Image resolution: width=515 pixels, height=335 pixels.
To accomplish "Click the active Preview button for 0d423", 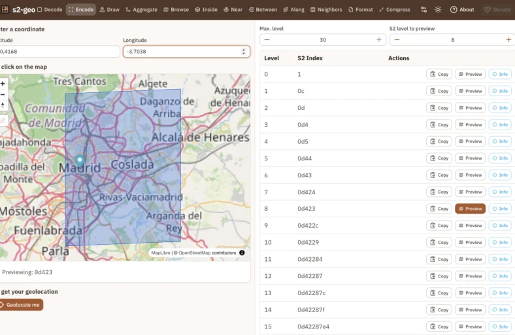I will pos(470,209).
